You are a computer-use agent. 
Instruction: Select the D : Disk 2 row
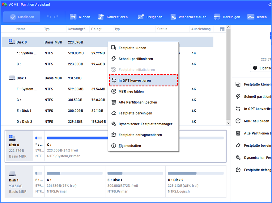pyautogui.click(x=107, y=122)
